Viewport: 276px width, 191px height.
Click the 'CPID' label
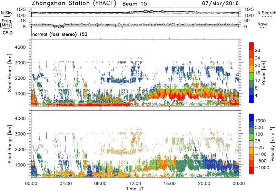pyautogui.click(x=8, y=33)
